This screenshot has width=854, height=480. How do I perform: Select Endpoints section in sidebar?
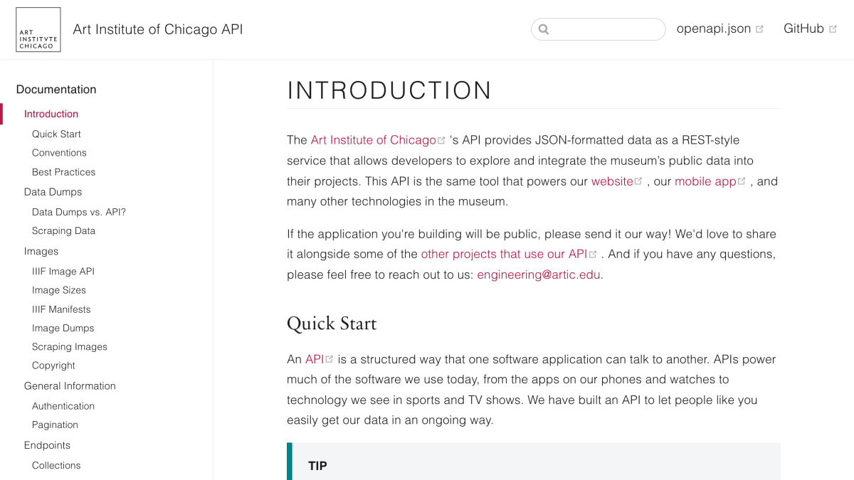coord(47,445)
